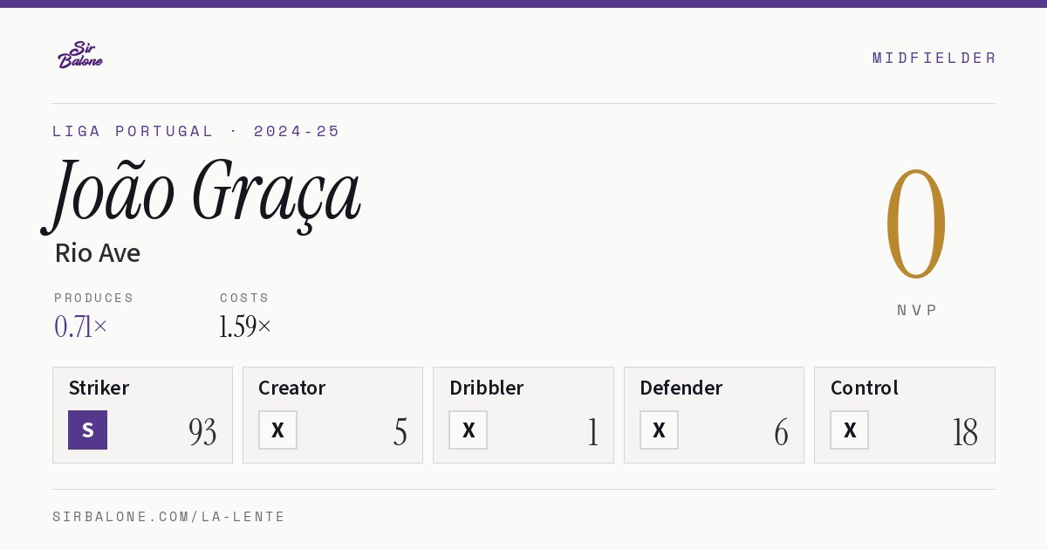
Task: Open the Creator rating card
Action: [332, 415]
